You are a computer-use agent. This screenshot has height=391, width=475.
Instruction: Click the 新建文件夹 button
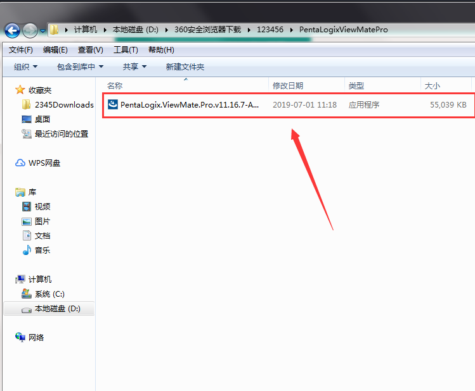(185, 67)
